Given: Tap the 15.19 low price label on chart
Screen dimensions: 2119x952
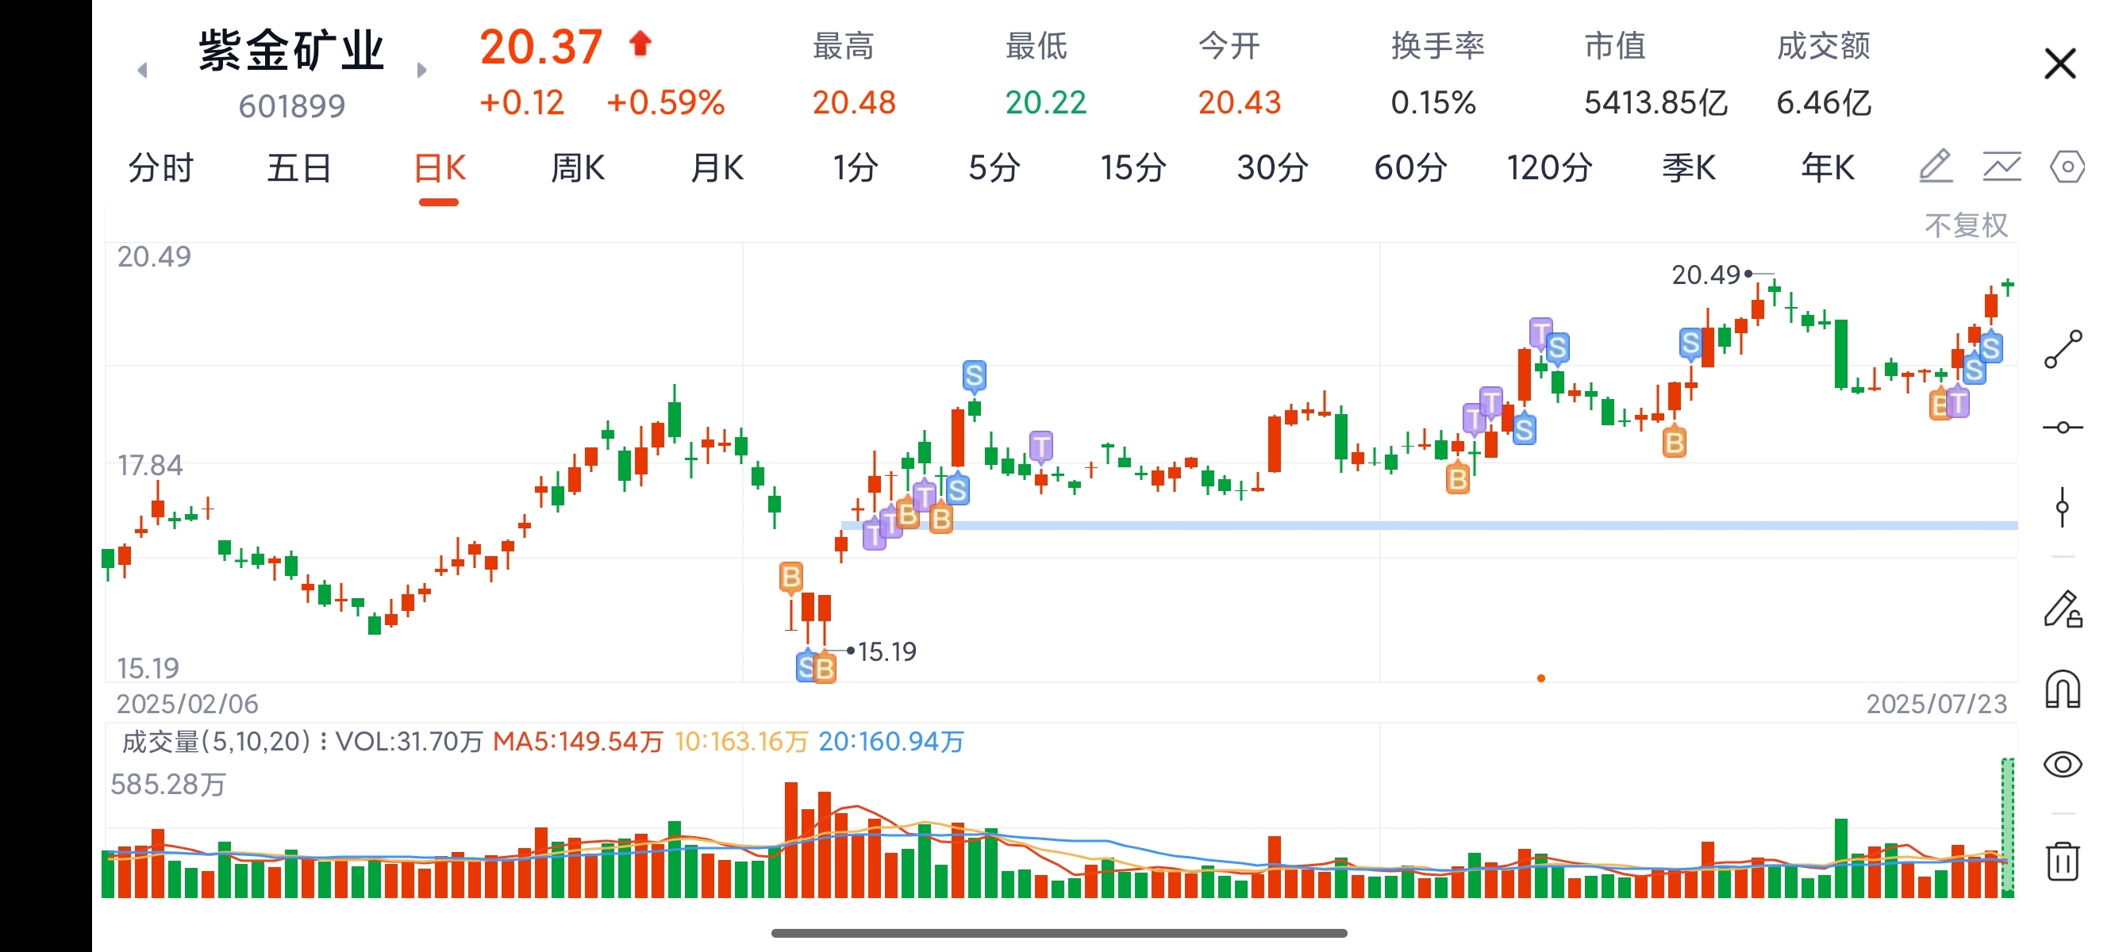Looking at the screenshot, I should tap(886, 652).
